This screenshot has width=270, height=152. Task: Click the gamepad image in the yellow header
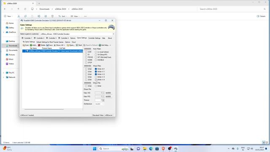[x=111, y=27]
